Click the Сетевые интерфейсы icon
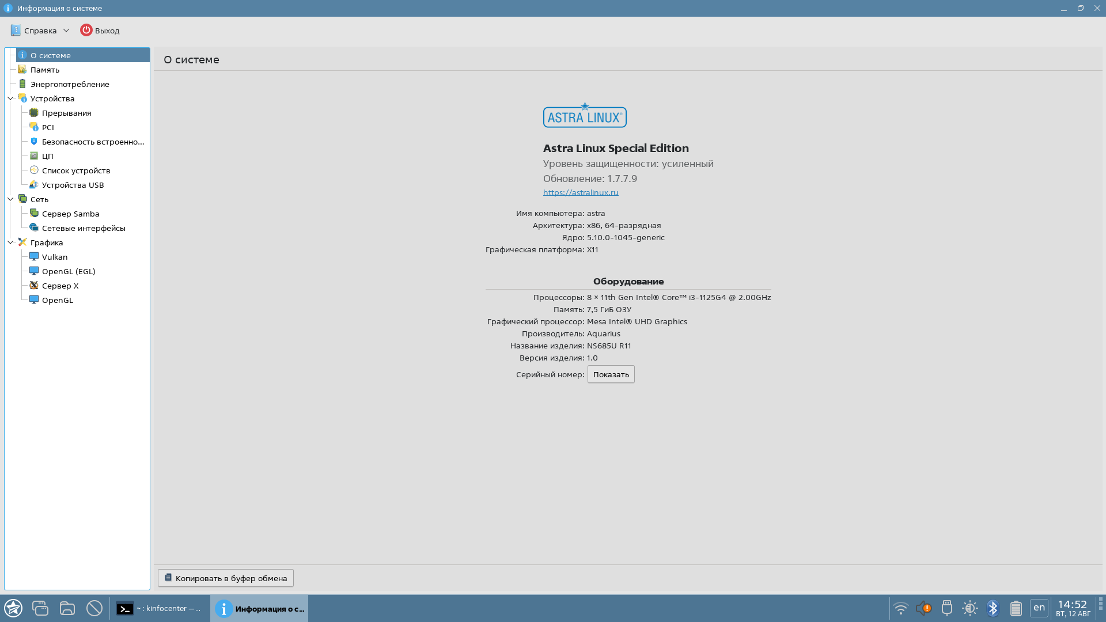Viewport: 1106px width, 622px height. (34, 228)
